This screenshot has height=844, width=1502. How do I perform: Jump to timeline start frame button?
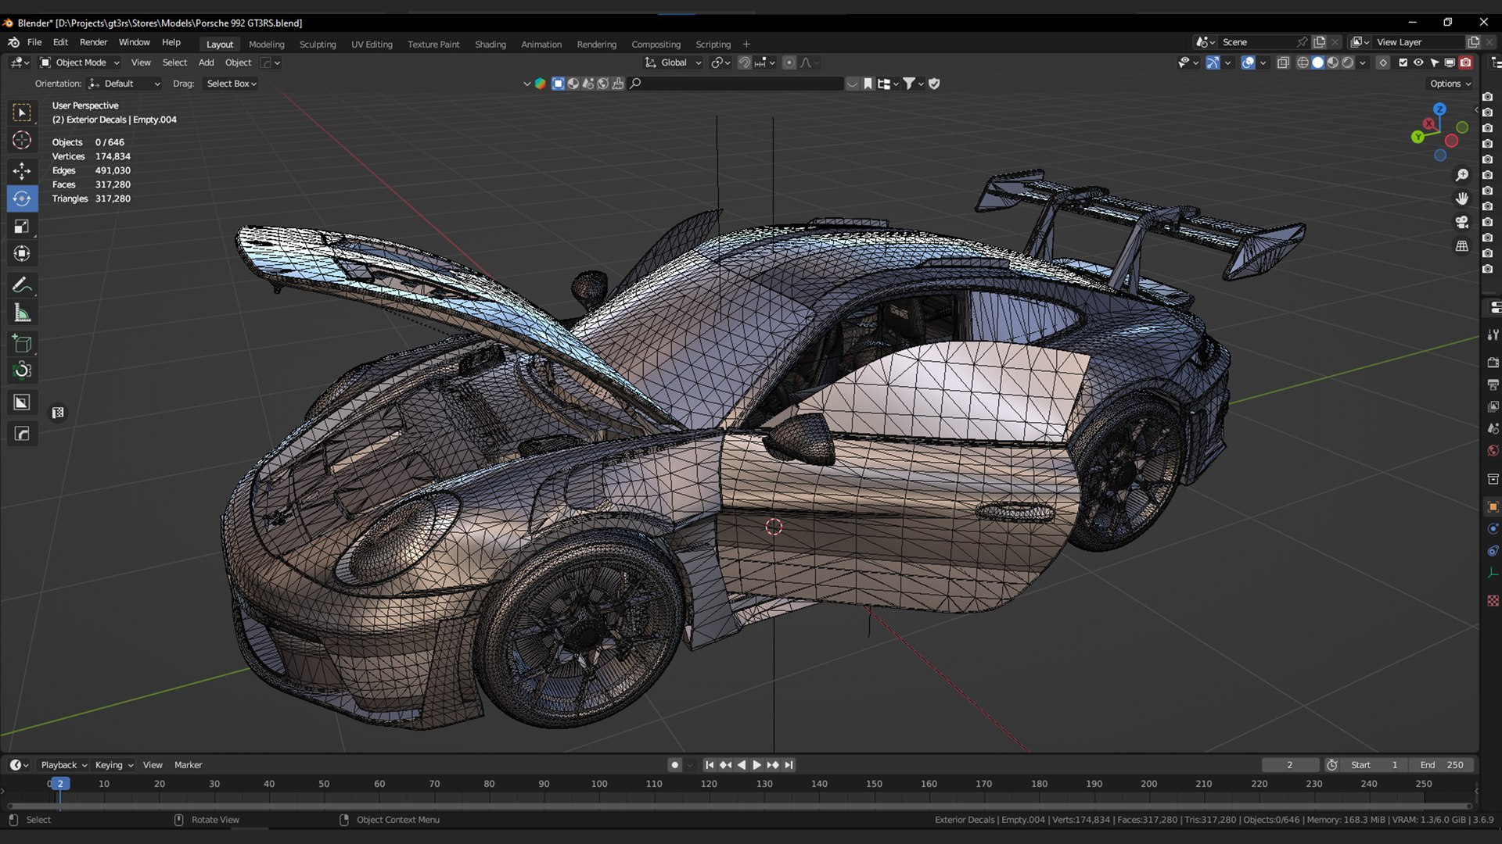pyautogui.click(x=709, y=765)
